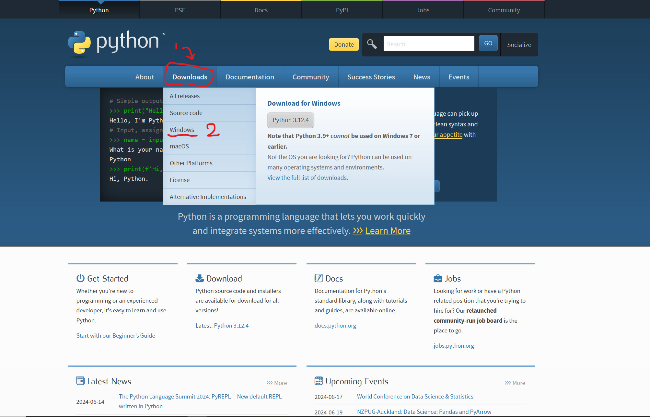Screen dimensions: 650x417
Task: Download Python 3.12.4 for Windows
Action: (x=290, y=120)
